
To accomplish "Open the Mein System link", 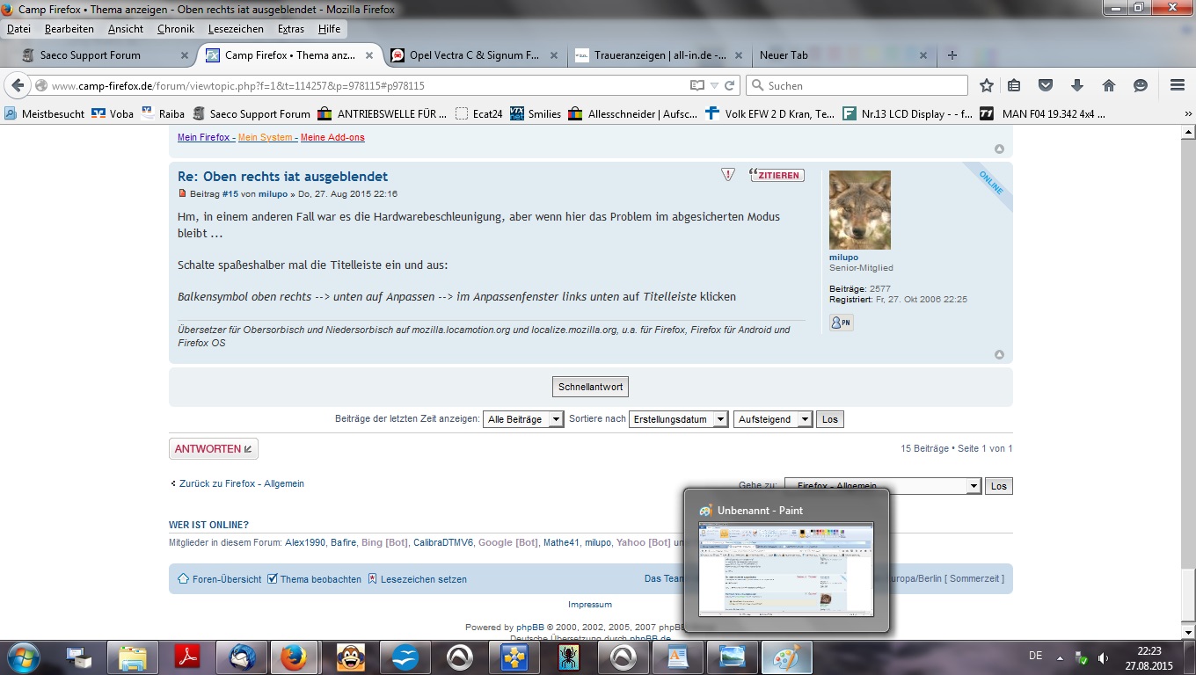I will (x=266, y=137).
